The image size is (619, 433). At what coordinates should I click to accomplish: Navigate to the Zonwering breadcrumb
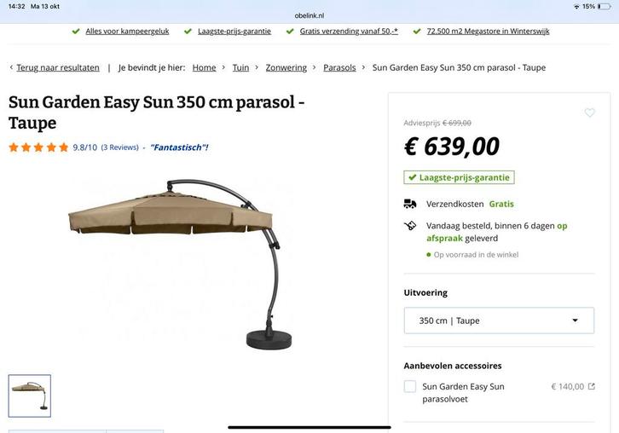[x=286, y=67]
